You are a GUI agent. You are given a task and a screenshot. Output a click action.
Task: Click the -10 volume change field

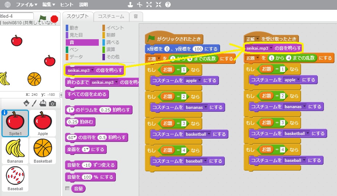tap(87, 165)
